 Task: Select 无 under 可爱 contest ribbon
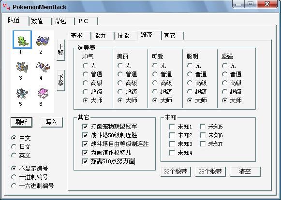point(159,66)
